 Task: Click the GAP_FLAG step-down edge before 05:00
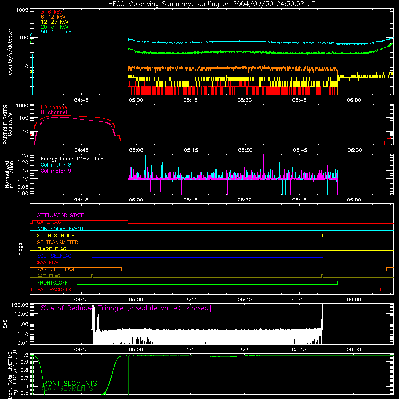point(128,222)
